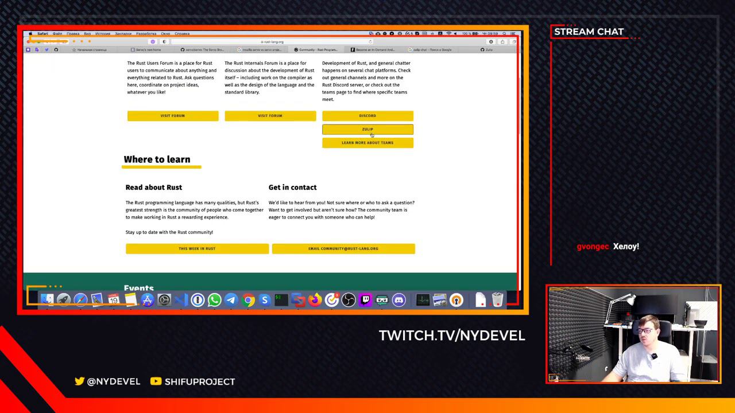Open Telegram from Dock
Screen dimensions: 735x413
click(x=231, y=299)
